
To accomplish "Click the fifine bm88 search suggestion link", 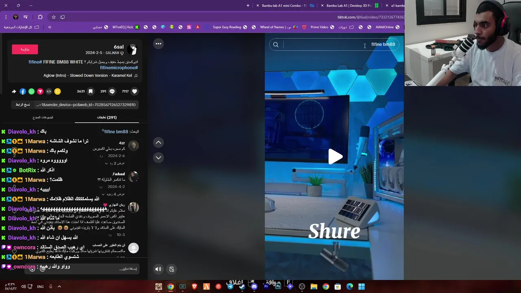I will click(116, 131).
